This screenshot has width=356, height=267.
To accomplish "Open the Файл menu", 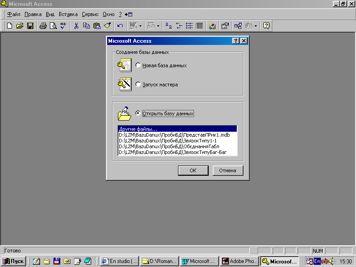I will tap(14, 14).
